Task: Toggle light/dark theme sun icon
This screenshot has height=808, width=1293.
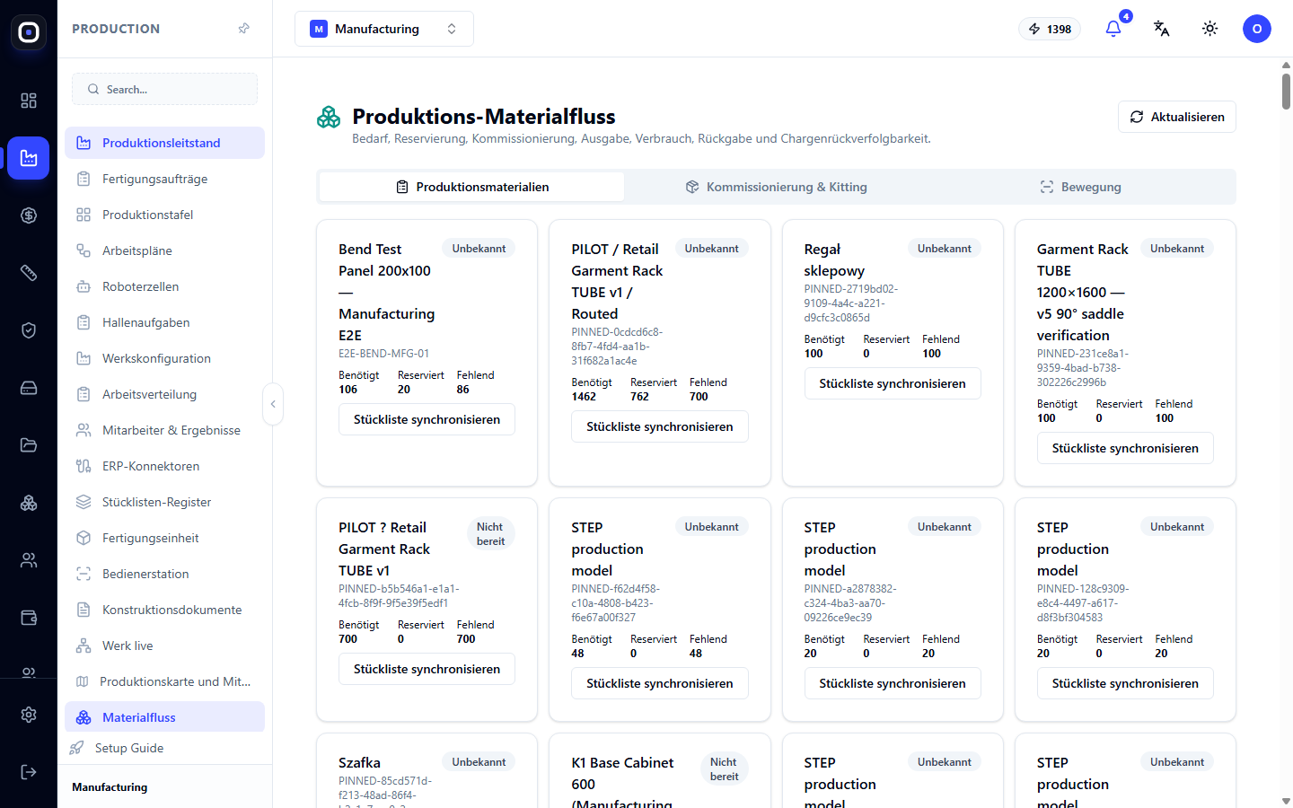Action: 1210,29
